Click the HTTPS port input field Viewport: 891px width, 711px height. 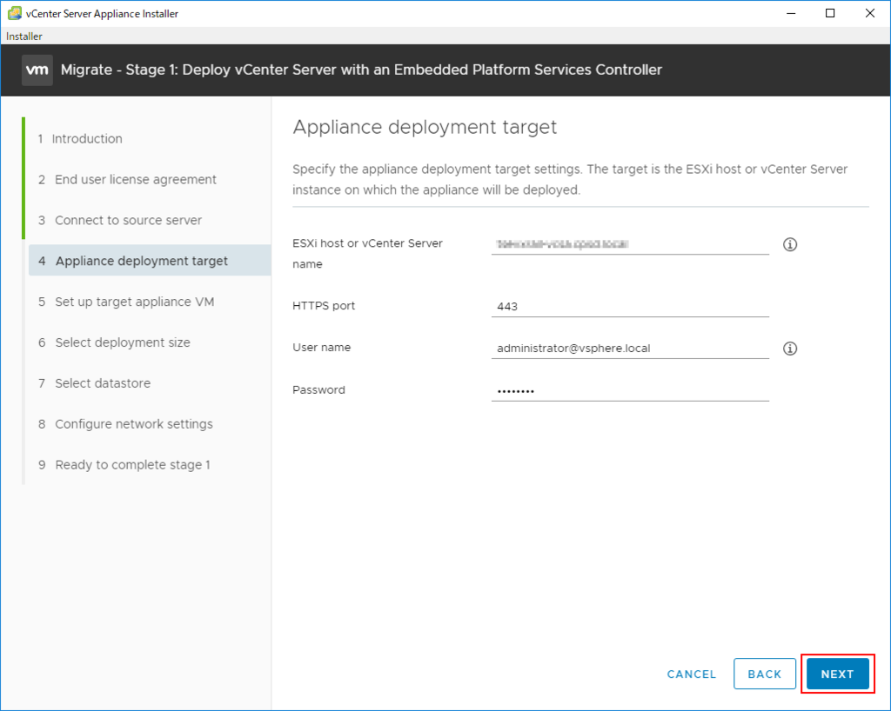click(x=630, y=307)
